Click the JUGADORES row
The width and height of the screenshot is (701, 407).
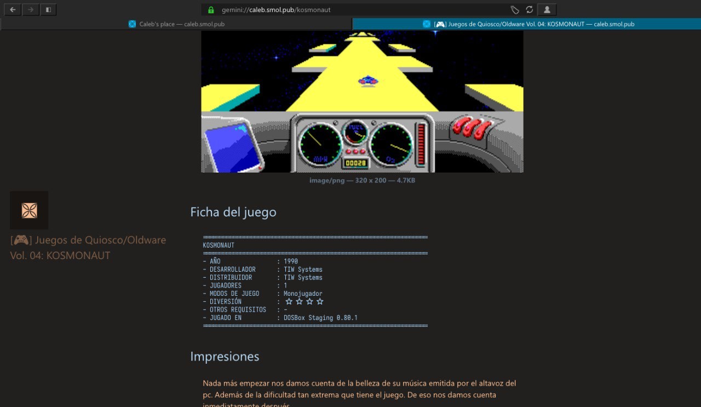coord(245,285)
